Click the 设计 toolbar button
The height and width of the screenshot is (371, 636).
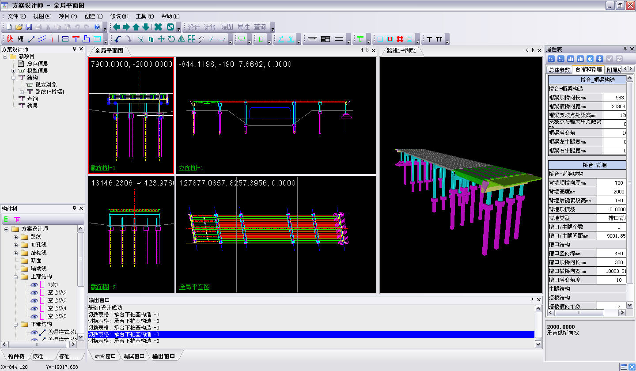tap(194, 27)
